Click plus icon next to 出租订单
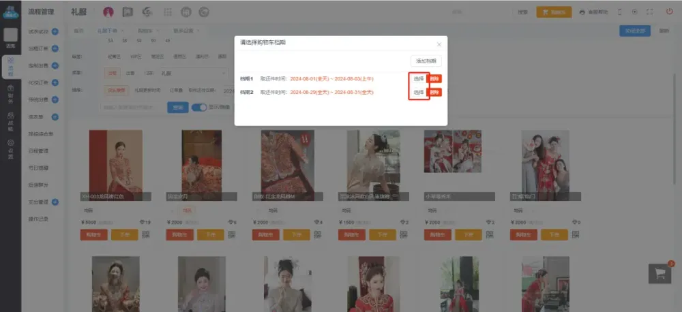 point(55,48)
